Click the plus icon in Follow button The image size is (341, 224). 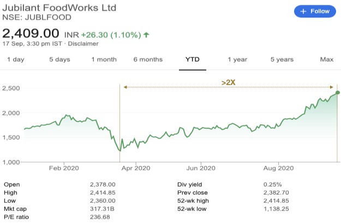[304, 11]
